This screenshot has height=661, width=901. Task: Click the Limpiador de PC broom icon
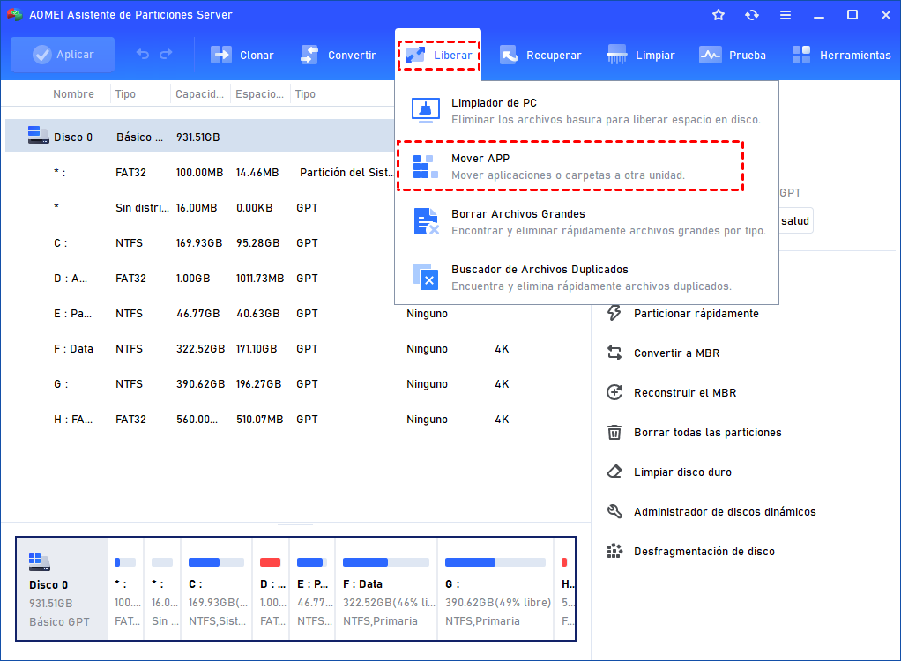coord(426,110)
